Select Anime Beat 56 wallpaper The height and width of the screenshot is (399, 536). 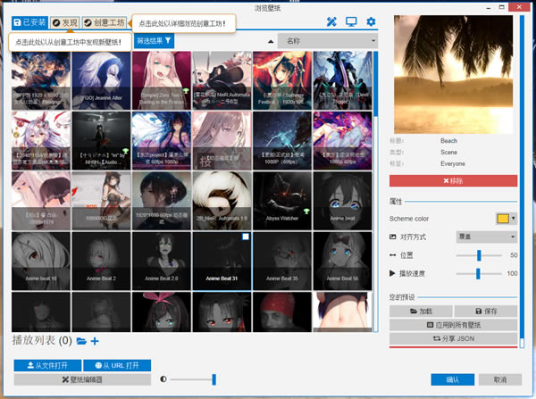click(x=342, y=261)
